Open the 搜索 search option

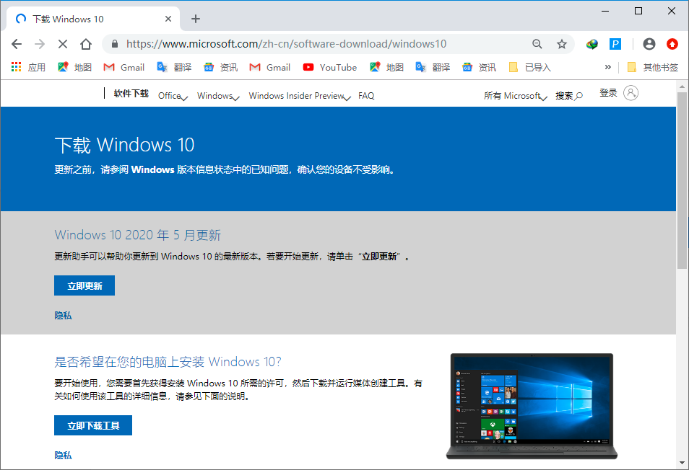click(x=569, y=96)
